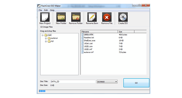Minimize the FlashCrest ISO Maker window

(135, 5)
